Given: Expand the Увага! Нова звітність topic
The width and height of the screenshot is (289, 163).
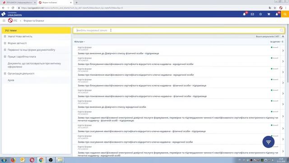Looking at the screenshot, I should click(5, 36).
